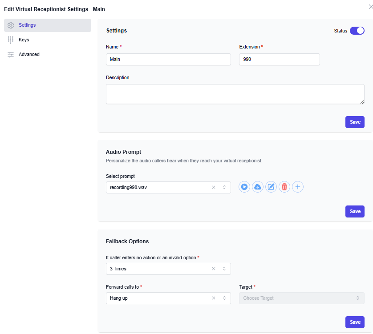The height and width of the screenshot is (334, 373).
Task: Add a new audio prompt
Action: click(x=298, y=187)
